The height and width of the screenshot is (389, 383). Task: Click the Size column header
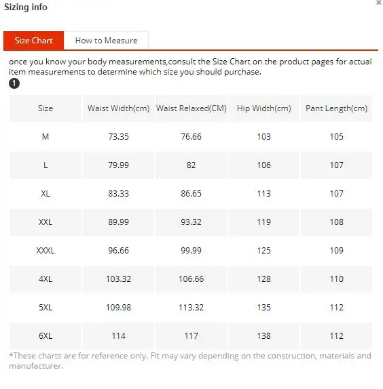tap(45, 108)
